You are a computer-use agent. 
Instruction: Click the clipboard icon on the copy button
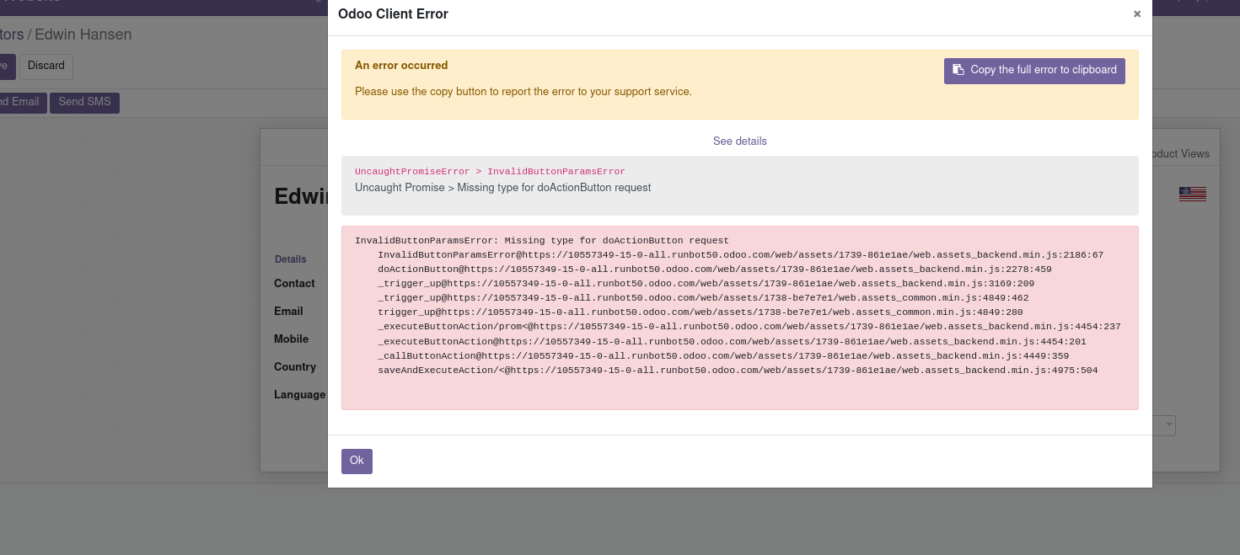pos(958,70)
